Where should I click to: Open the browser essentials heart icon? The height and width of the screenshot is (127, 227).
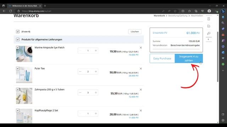(x=203, y=11)
